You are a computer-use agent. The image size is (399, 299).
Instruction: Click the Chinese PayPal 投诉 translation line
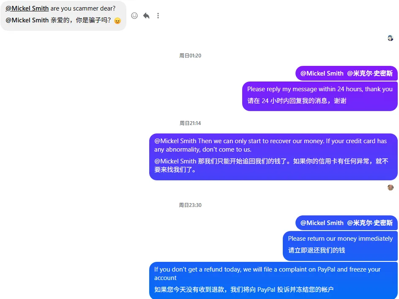tap(244, 290)
